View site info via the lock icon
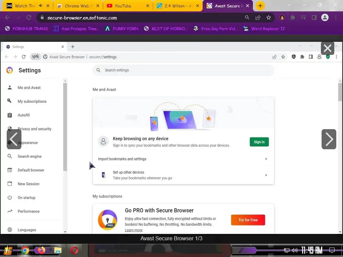This screenshot has height=257, width=343. (x=42, y=18)
